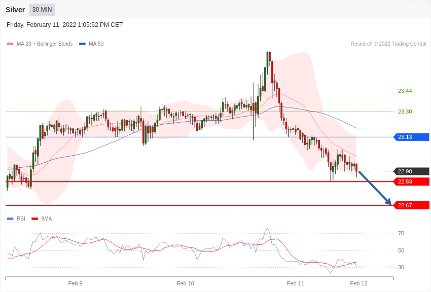Image resolution: width=431 pixels, height=292 pixels.
Task: Select the red 22.67 target price tag
Action: point(412,205)
